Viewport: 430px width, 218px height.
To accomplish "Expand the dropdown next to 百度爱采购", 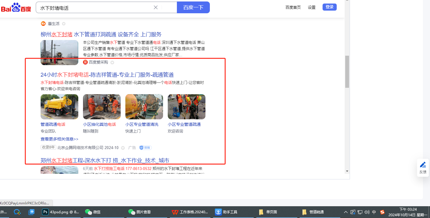I will 112,62.
